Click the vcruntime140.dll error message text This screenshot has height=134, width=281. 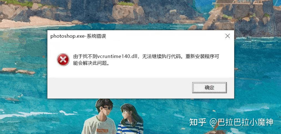[146, 57]
